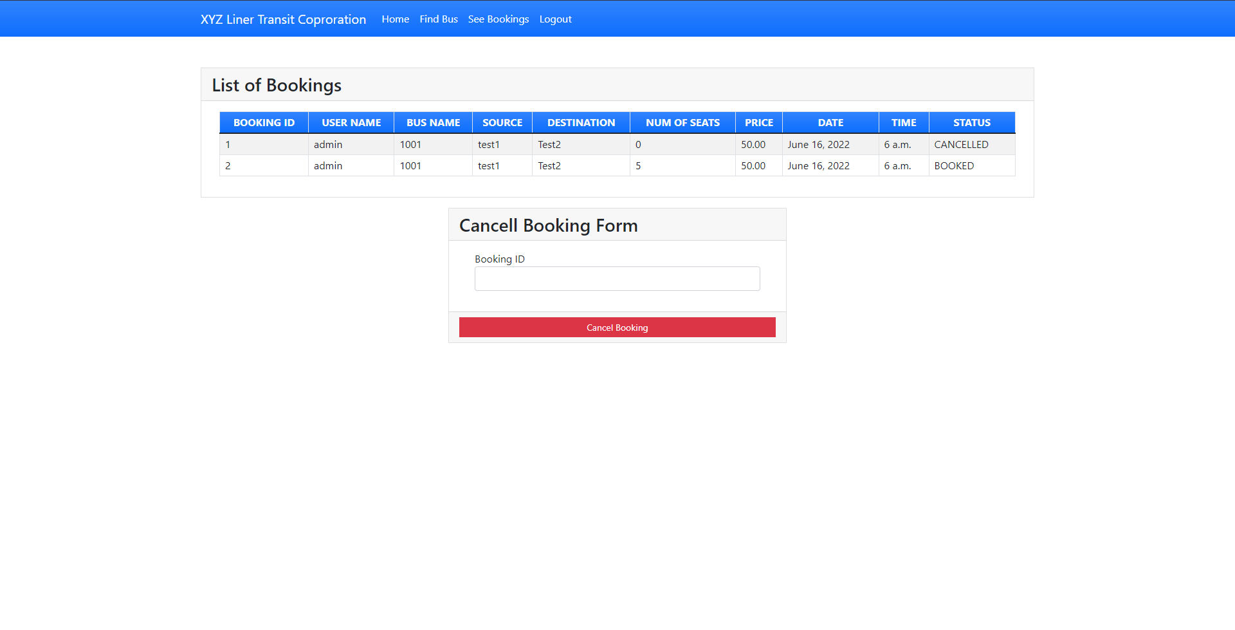Click source test1 in the CANCELLED row
1235x630 pixels.
tap(502, 145)
